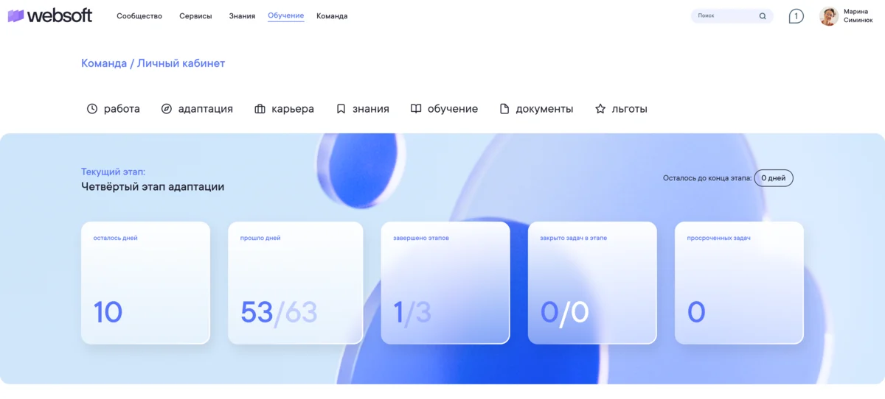The height and width of the screenshot is (399, 885).
Task: Click the Поиск search field
Action: [732, 15]
